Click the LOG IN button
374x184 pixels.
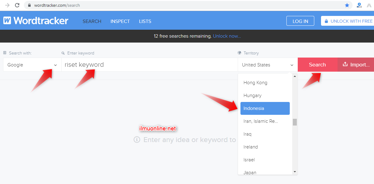point(300,21)
